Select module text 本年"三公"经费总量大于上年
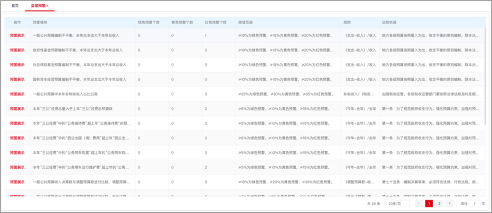The height and width of the screenshot is (213, 492). coord(73,109)
